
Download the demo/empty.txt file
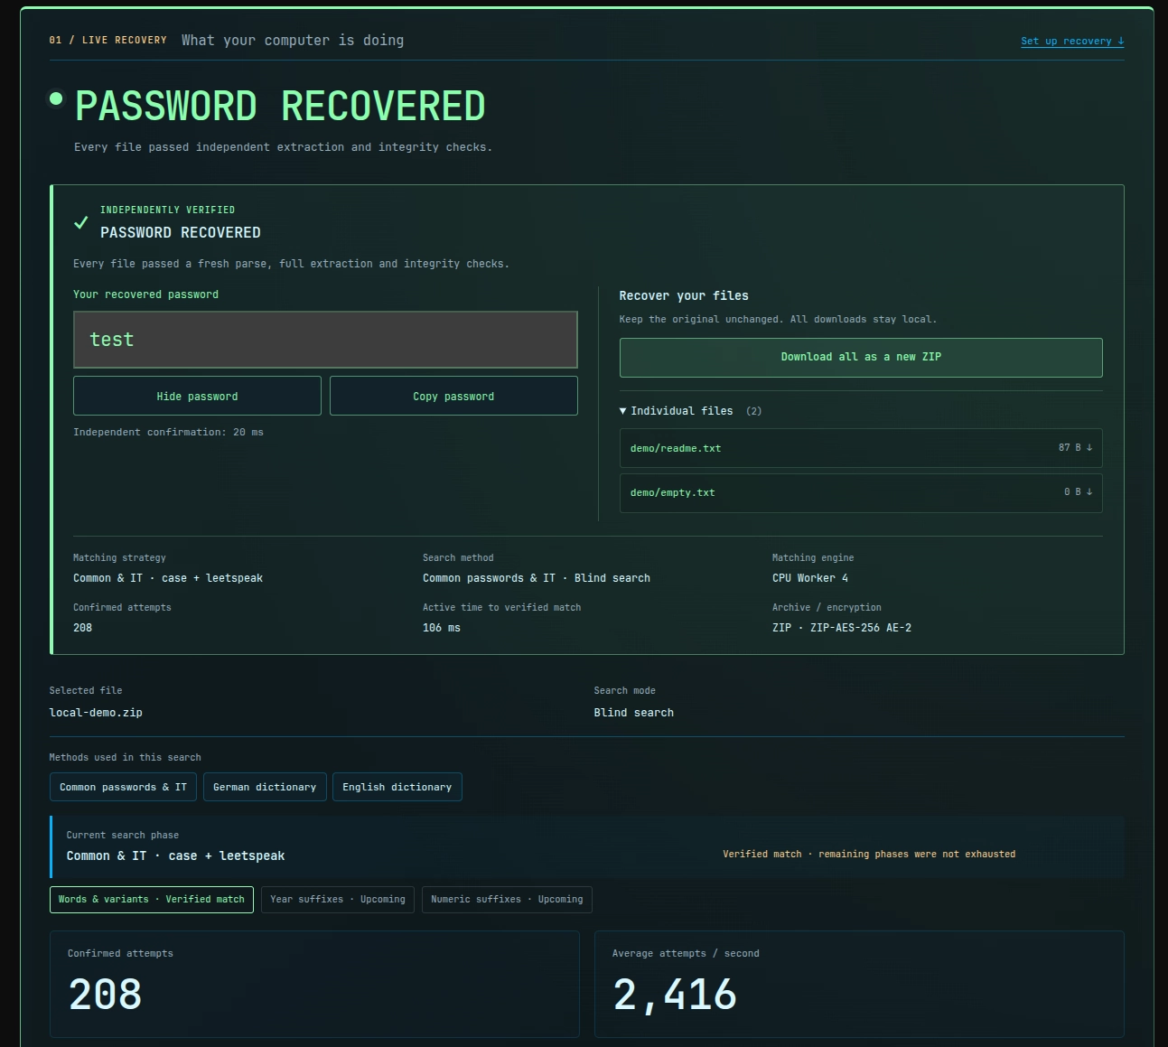861,493
